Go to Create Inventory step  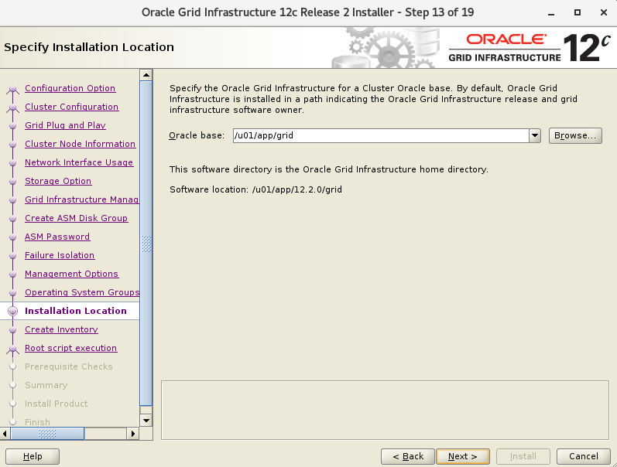[61, 329]
